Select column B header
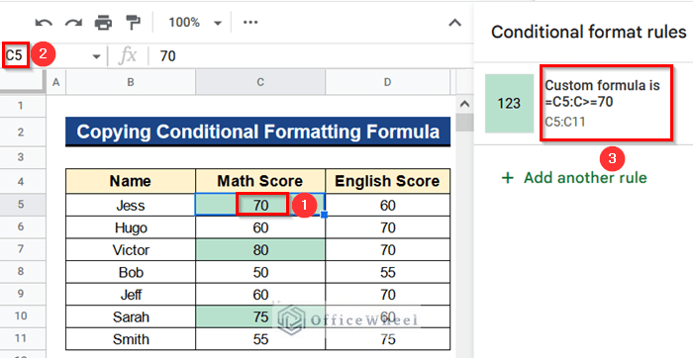The image size is (693, 358). click(131, 82)
